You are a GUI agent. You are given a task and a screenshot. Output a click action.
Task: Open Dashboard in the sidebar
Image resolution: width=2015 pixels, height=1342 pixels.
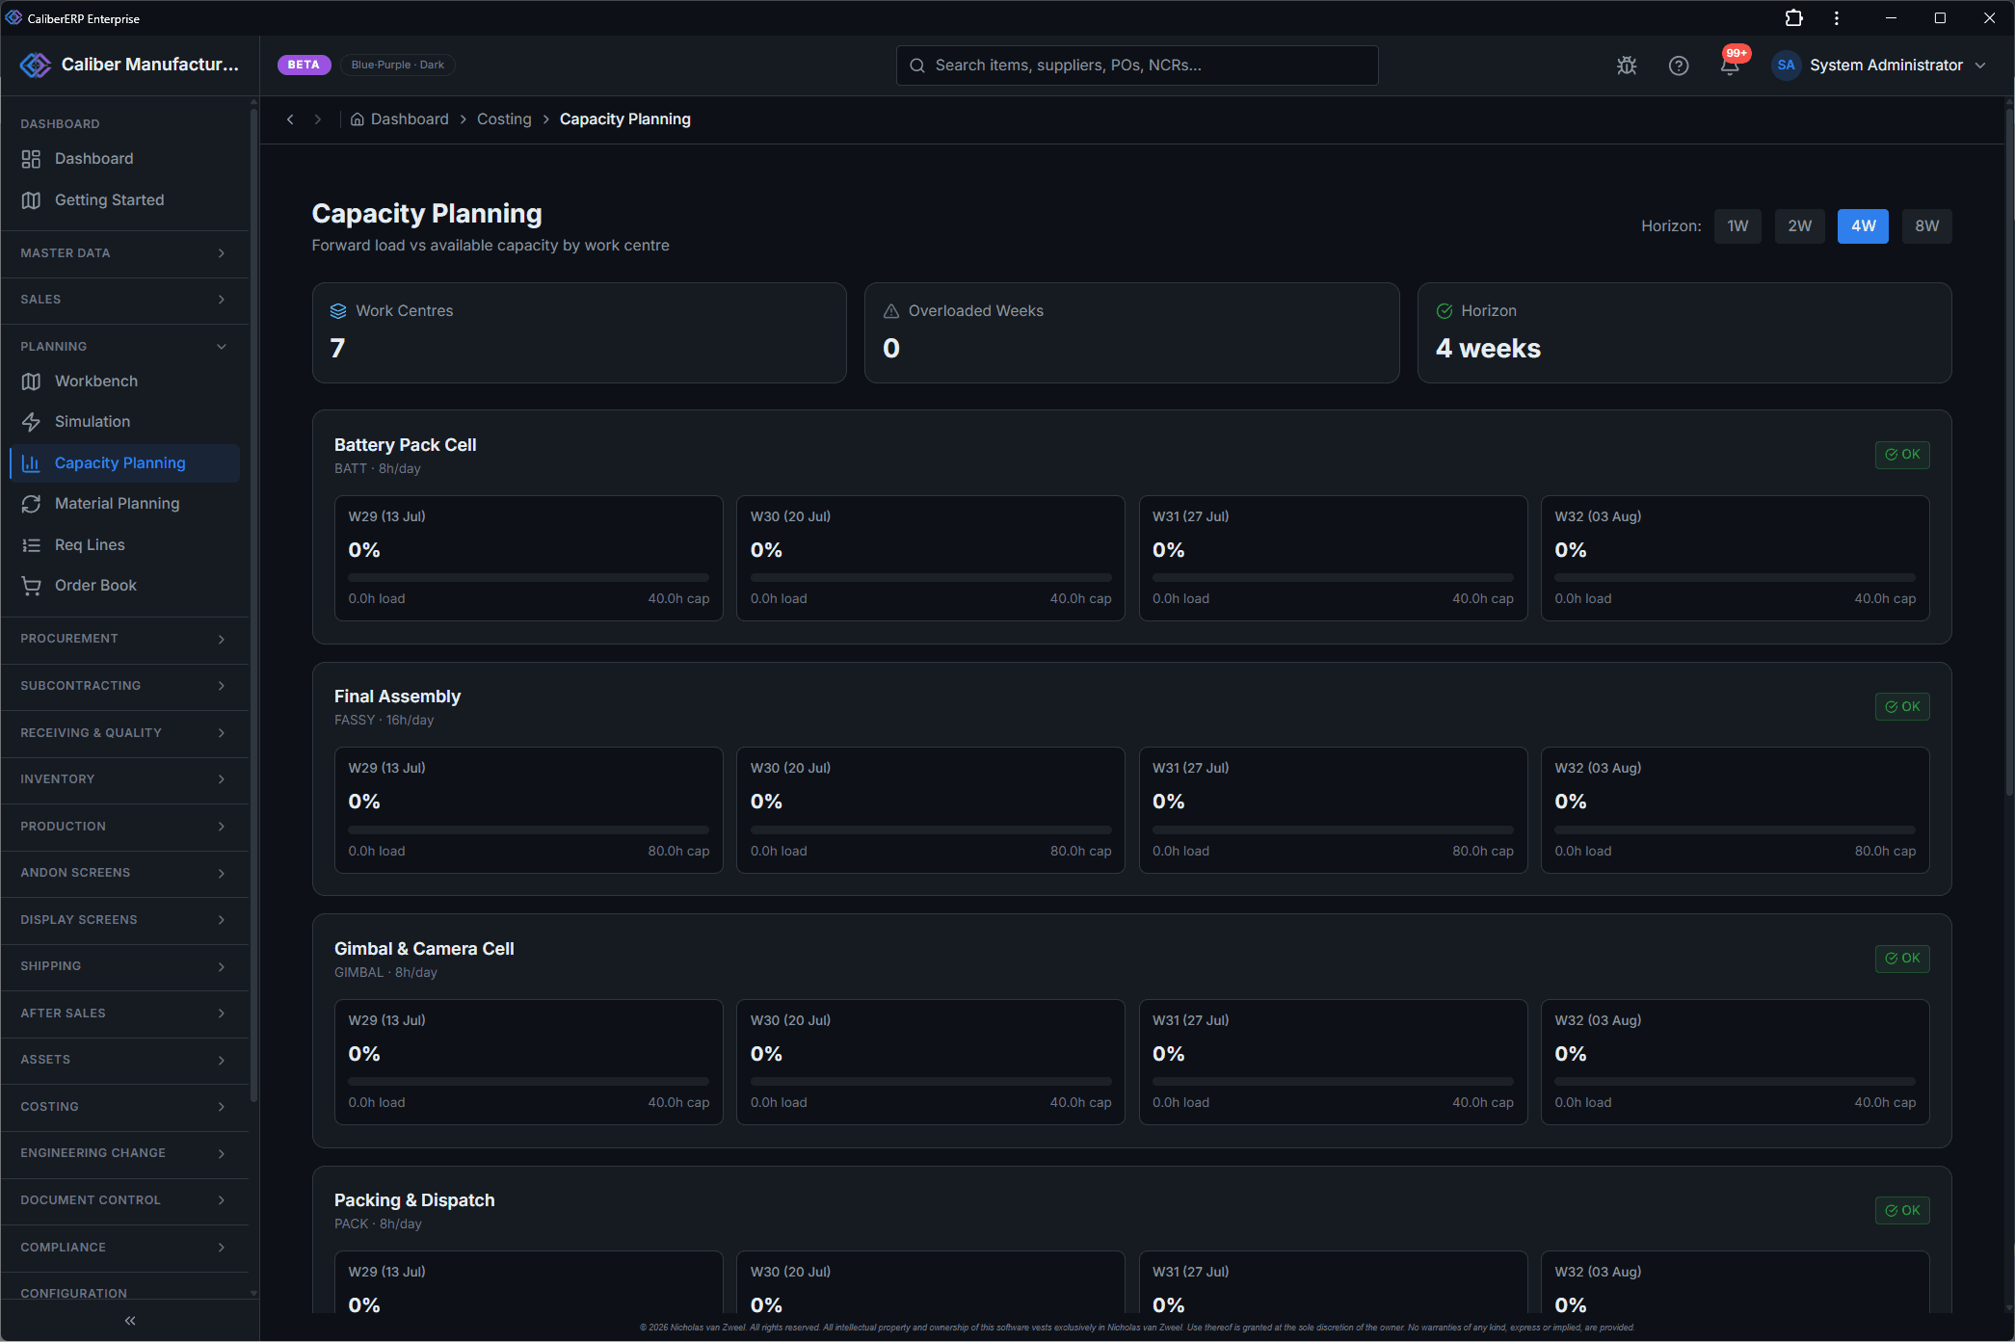pyautogui.click(x=124, y=159)
